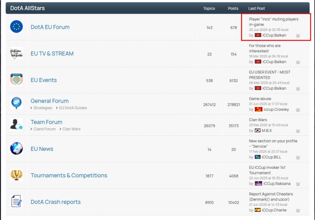Open the EU TV & STREAM forum
The height and width of the screenshot is (220, 315).
[x=52, y=54]
